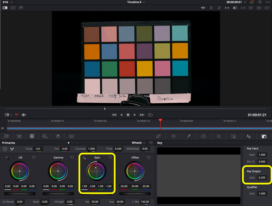Open the Motion Effects palette icon
Screen dimensions: 272x206
tap(71, 136)
